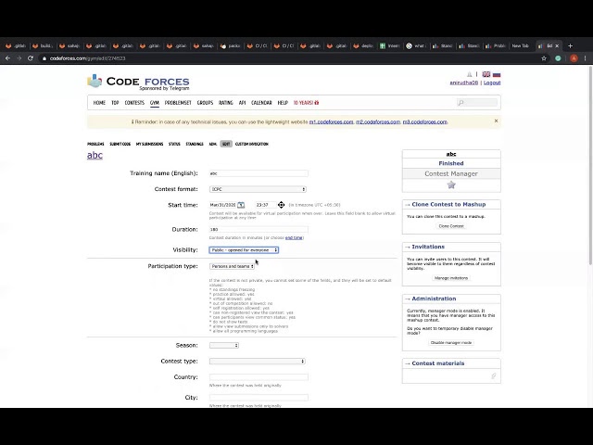The height and width of the screenshot is (445, 593).
Task: Switch to the packs browser tab
Action: pyautogui.click(x=231, y=45)
